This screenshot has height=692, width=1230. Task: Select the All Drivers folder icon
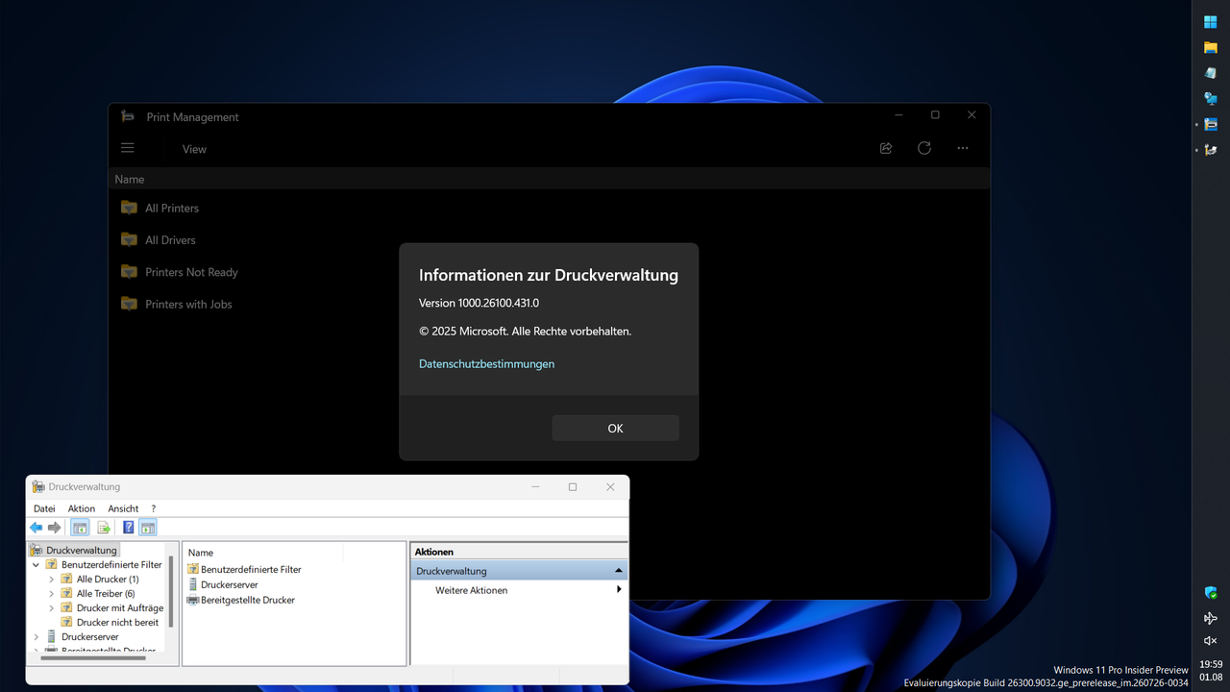pos(129,239)
